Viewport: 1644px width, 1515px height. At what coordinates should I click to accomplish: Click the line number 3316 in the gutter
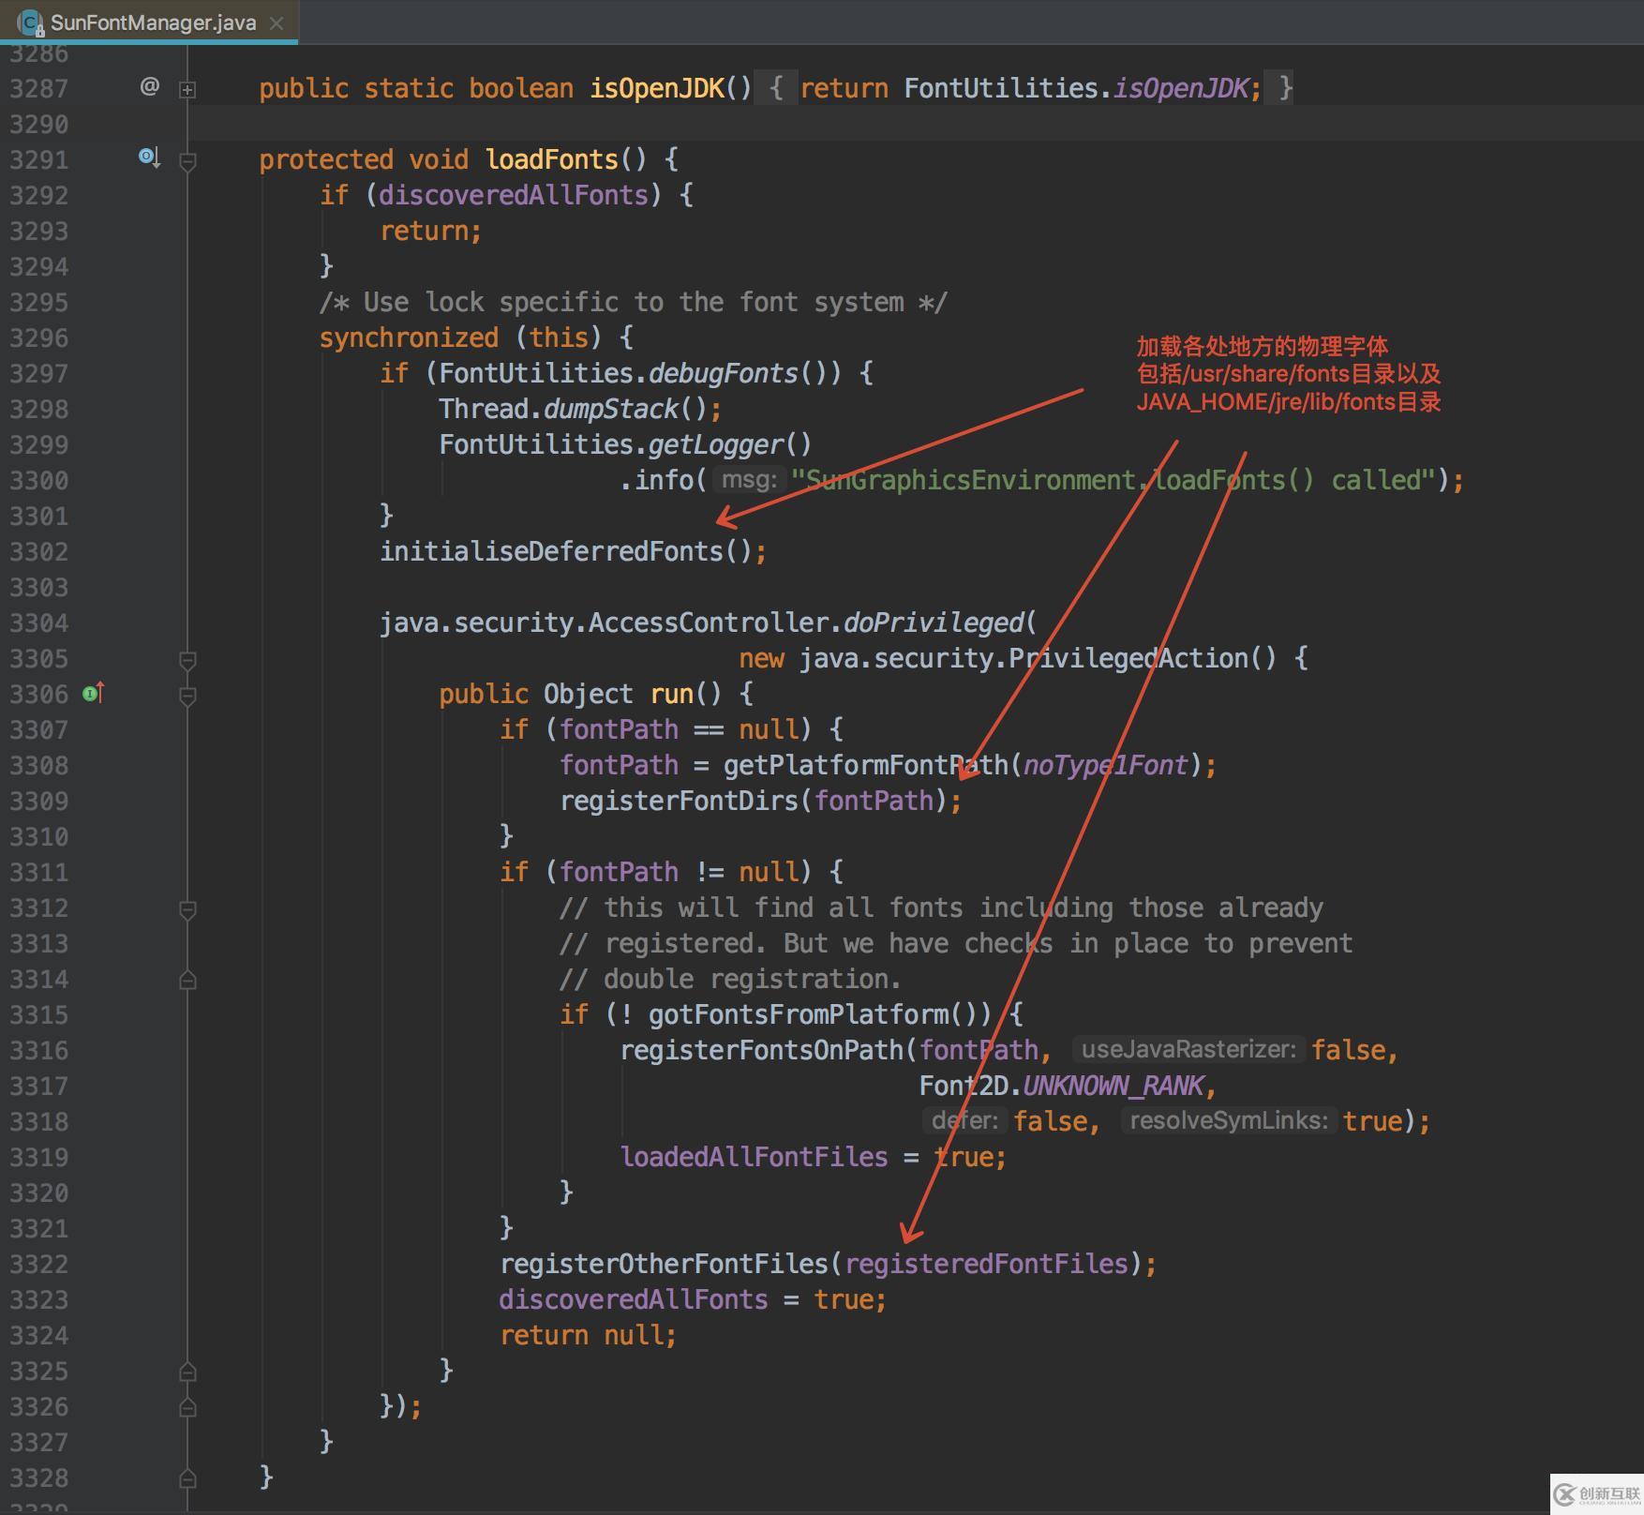coord(39,1050)
